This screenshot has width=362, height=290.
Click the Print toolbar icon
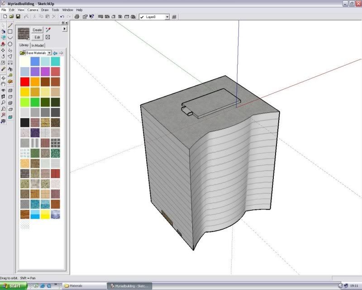(77, 17)
